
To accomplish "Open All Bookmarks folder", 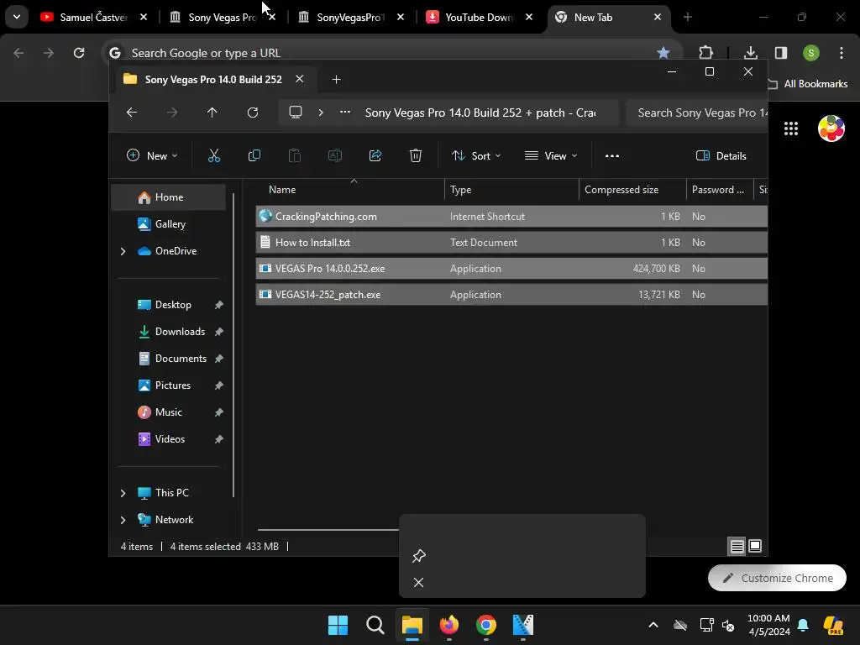I will pos(808,84).
